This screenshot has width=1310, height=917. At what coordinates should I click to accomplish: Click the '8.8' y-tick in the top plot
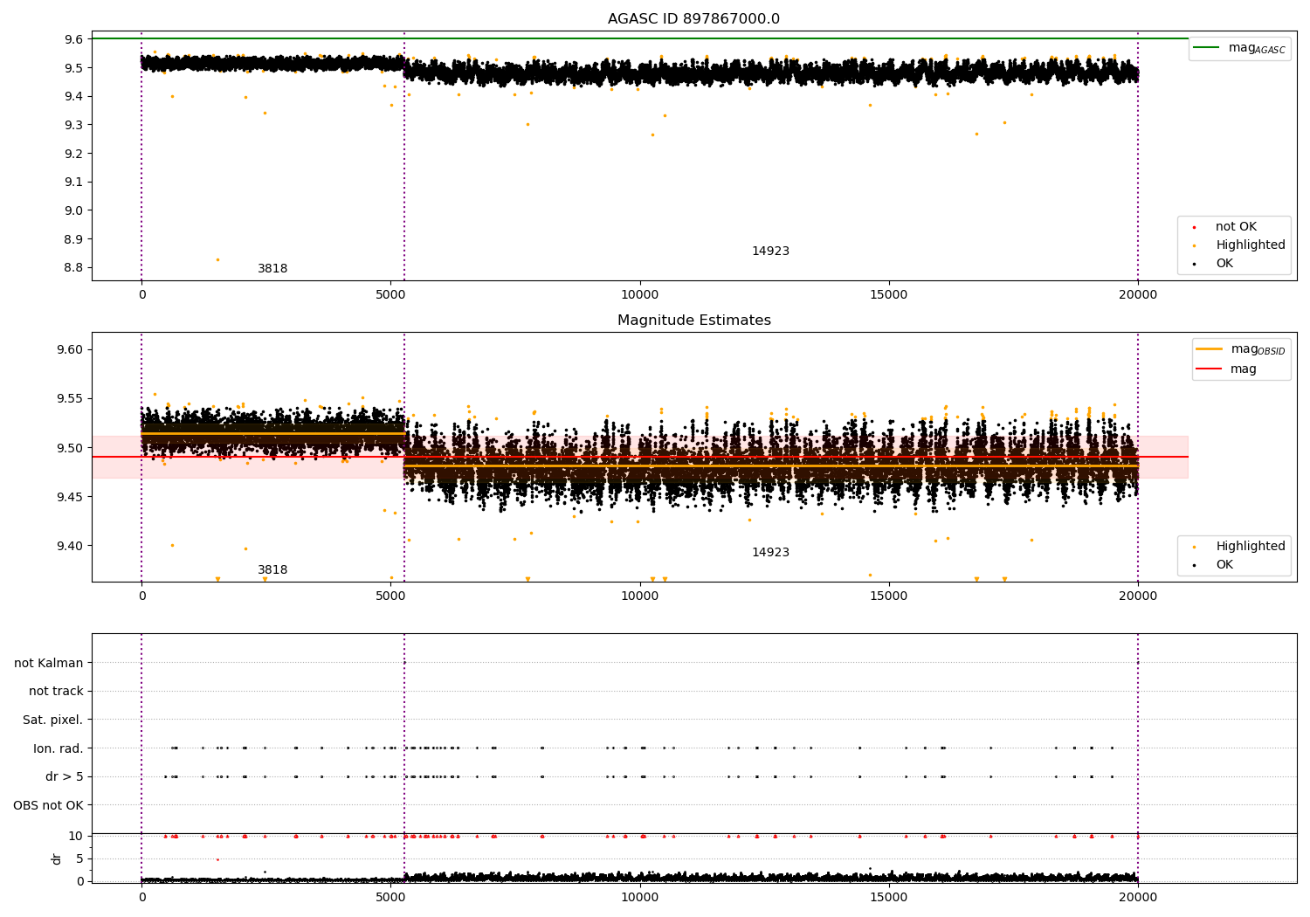click(x=74, y=268)
